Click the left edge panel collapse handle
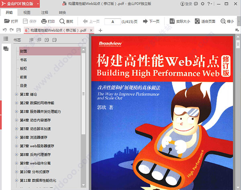The width and height of the screenshot is (241, 190). point(1,115)
